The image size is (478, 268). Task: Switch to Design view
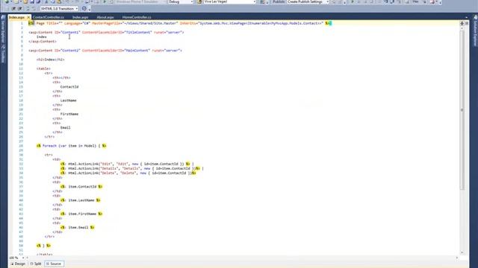point(18,264)
